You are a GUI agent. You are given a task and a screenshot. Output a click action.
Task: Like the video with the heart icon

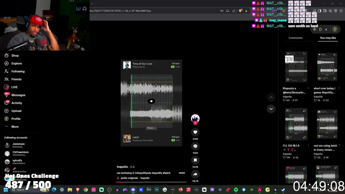(195, 132)
